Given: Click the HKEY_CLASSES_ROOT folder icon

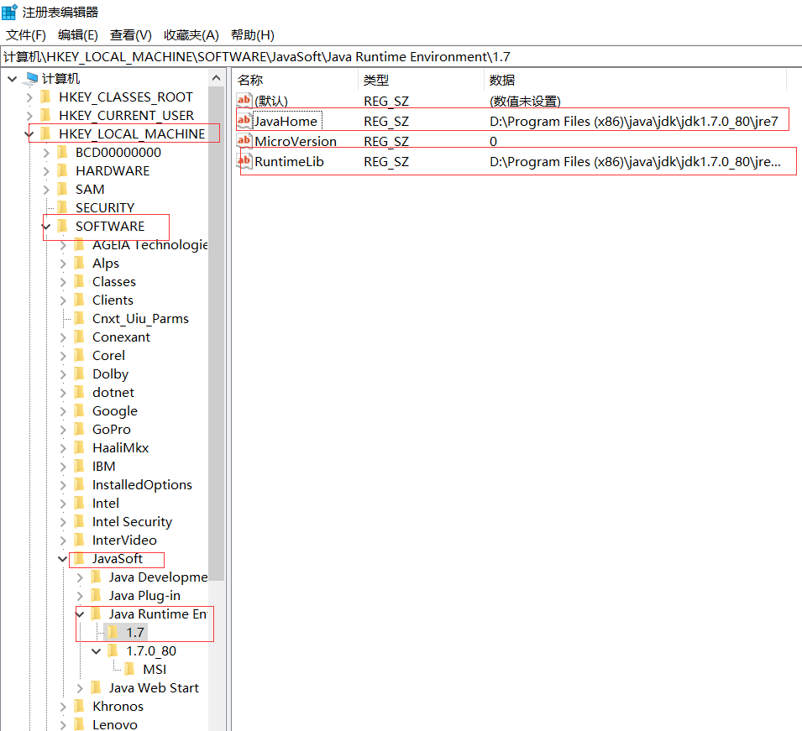Looking at the screenshot, I should [46, 97].
